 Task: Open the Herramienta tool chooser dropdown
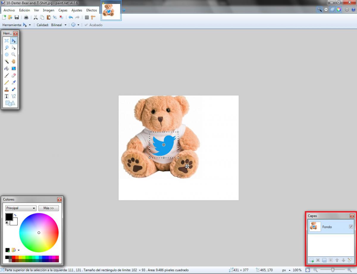pos(27,25)
